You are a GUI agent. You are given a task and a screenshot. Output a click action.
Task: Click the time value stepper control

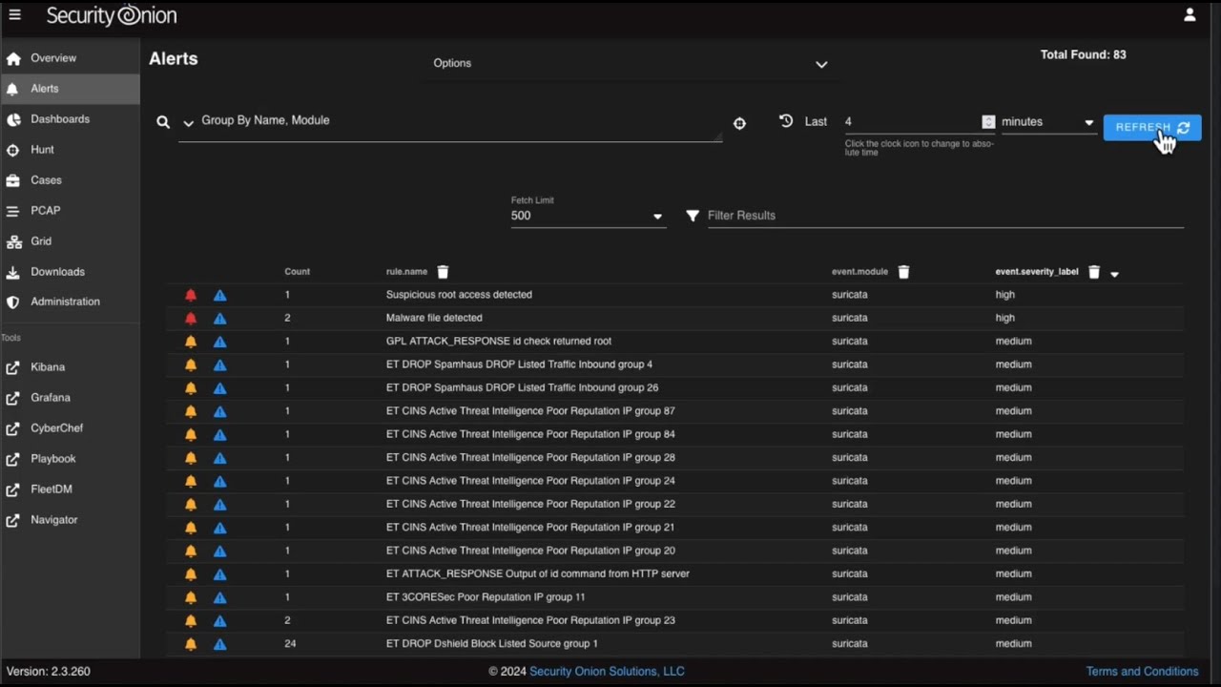988,122
